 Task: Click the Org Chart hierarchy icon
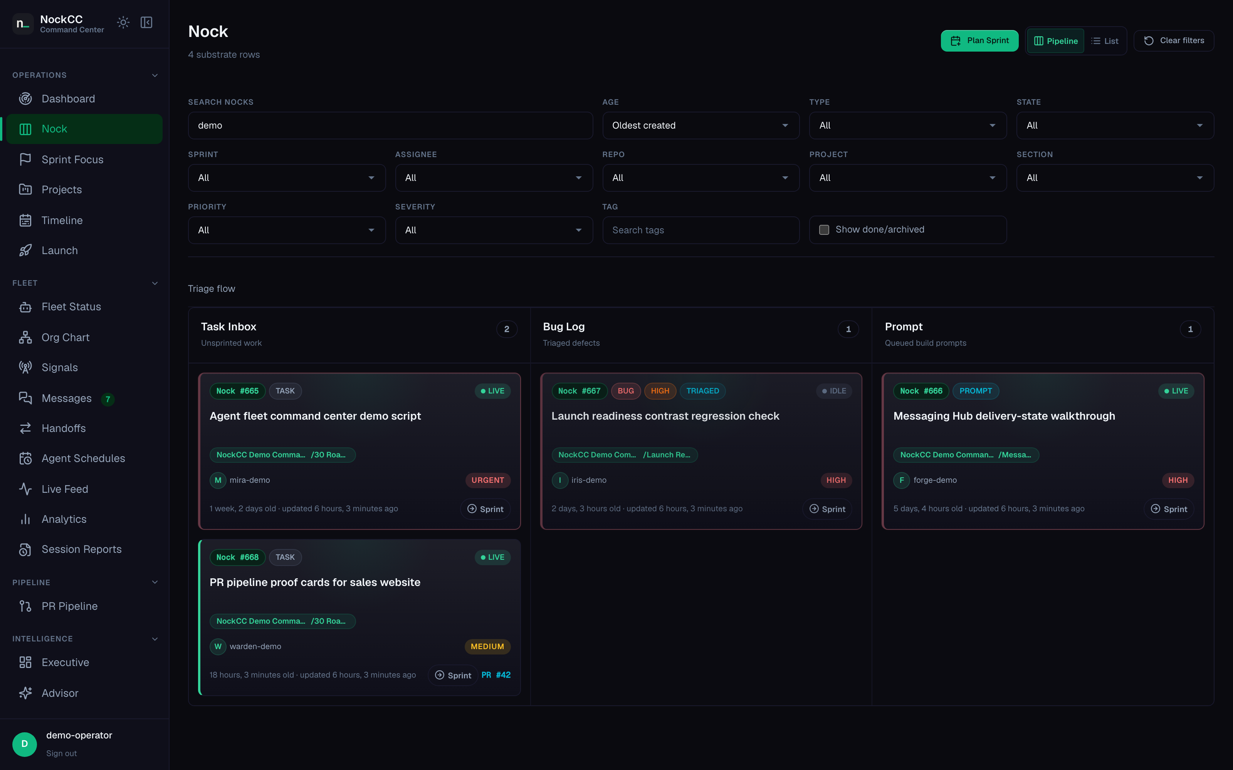[x=25, y=337]
